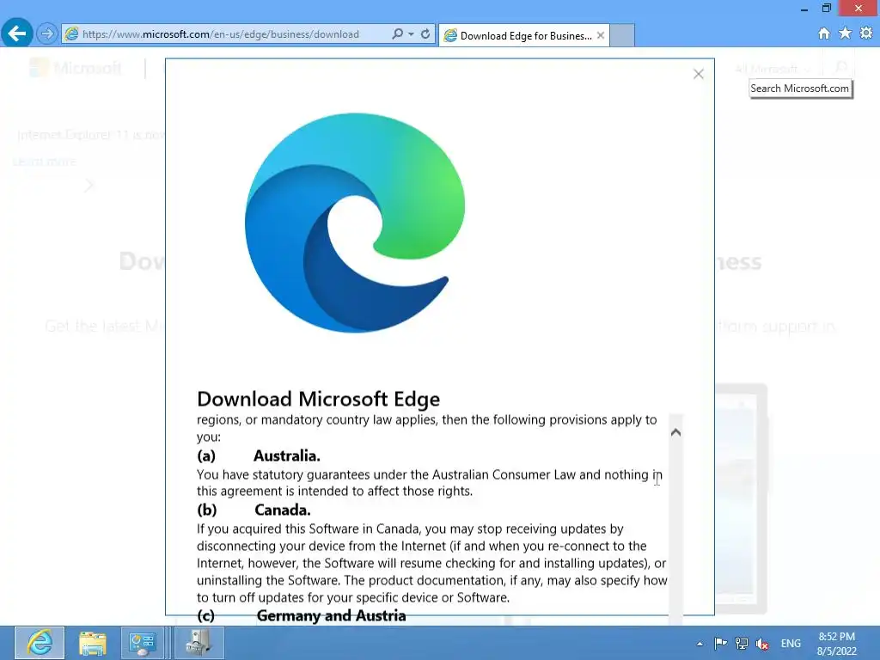Viewport: 880px width, 660px height.
Task: Open Favorites star icon
Action: coord(846,34)
